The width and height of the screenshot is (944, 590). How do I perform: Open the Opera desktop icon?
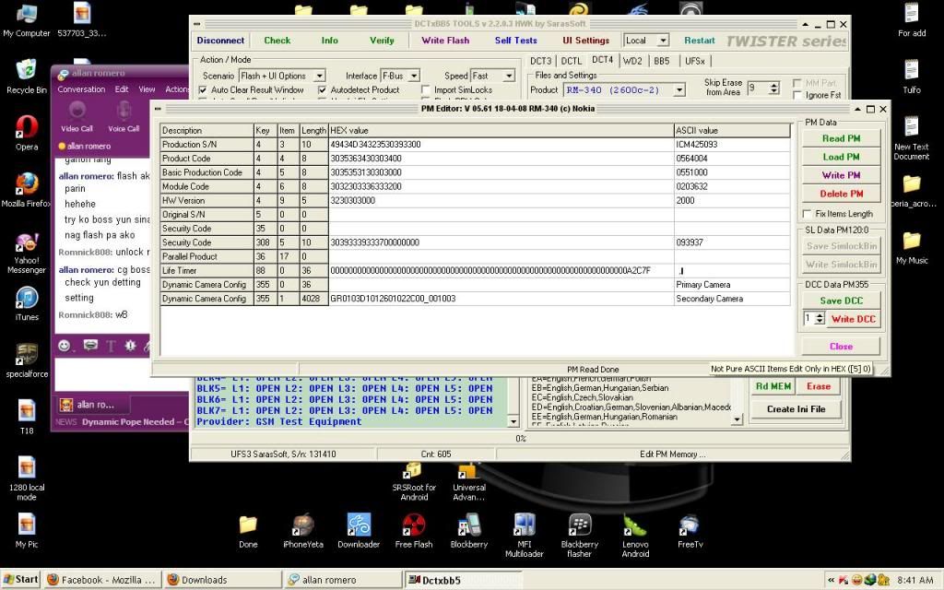point(27,126)
